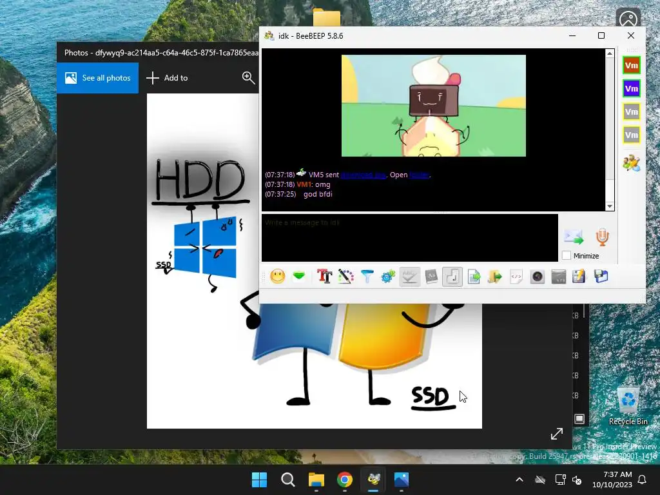
Task: Click the blue funnel filter icon
Action: 367,277
